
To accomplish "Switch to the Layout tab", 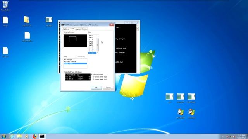I will (x=78, y=29).
